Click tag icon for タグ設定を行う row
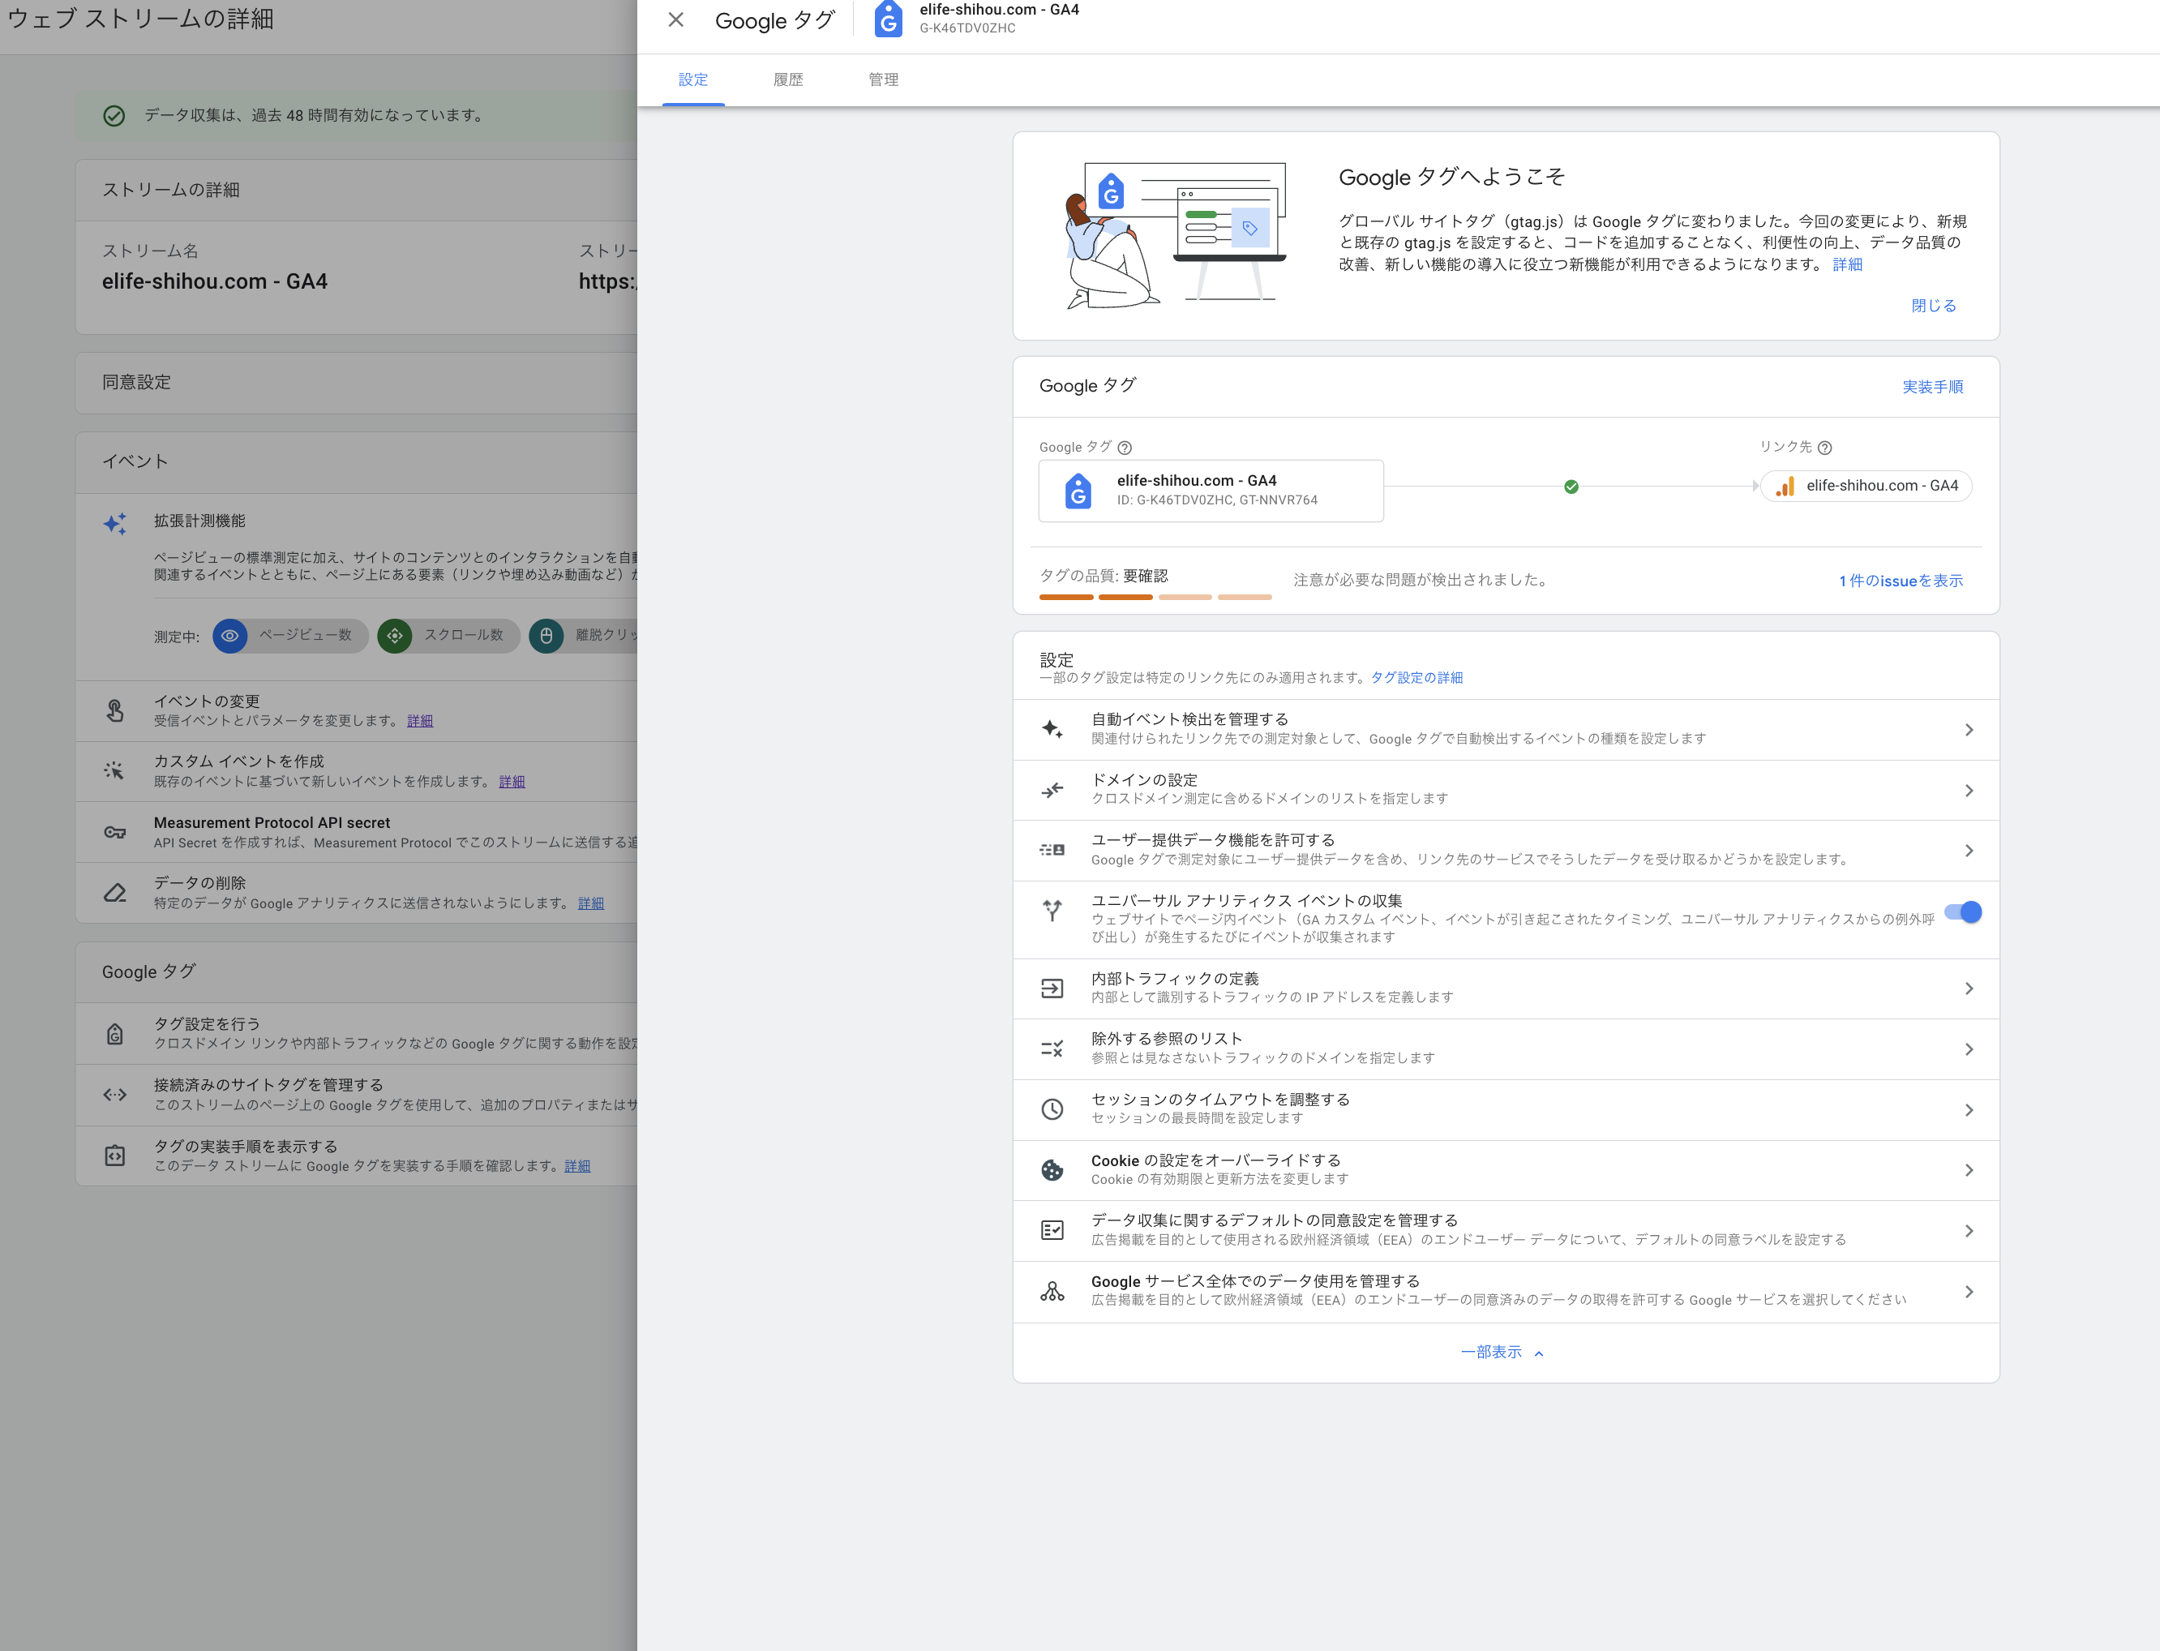Viewport: 2160px width, 1651px height. tap(115, 1034)
